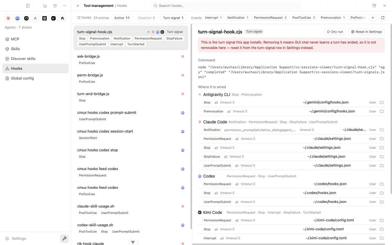
Task: Click Reset in Settings button
Action: click(x=366, y=32)
